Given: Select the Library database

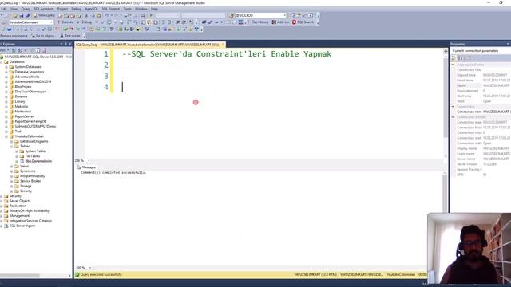Looking at the screenshot, I should click(x=19, y=101).
